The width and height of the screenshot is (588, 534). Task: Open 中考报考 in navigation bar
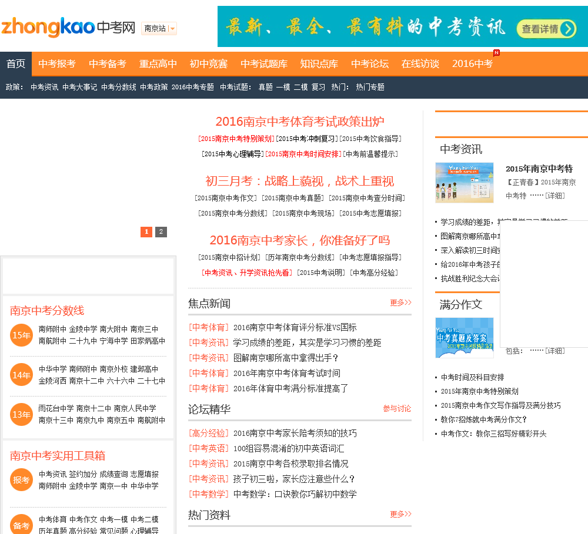coord(57,63)
